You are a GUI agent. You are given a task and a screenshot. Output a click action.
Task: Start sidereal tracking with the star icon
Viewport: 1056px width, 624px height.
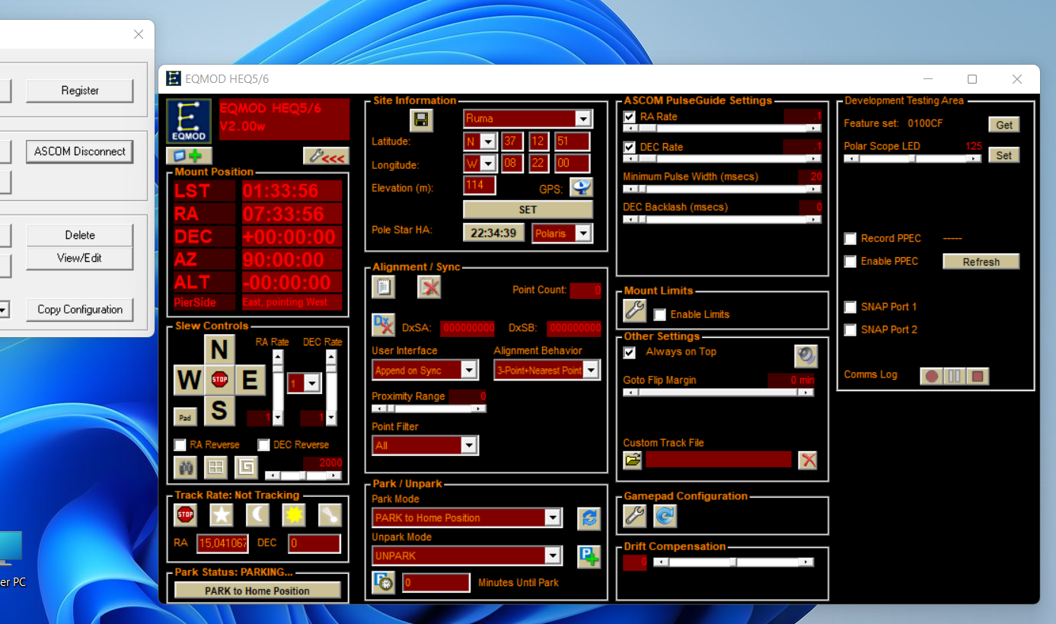[x=222, y=515]
